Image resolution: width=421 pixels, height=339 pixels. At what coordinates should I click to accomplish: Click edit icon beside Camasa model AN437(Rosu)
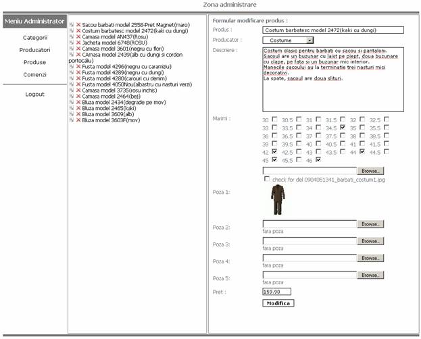click(x=72, y=36)
